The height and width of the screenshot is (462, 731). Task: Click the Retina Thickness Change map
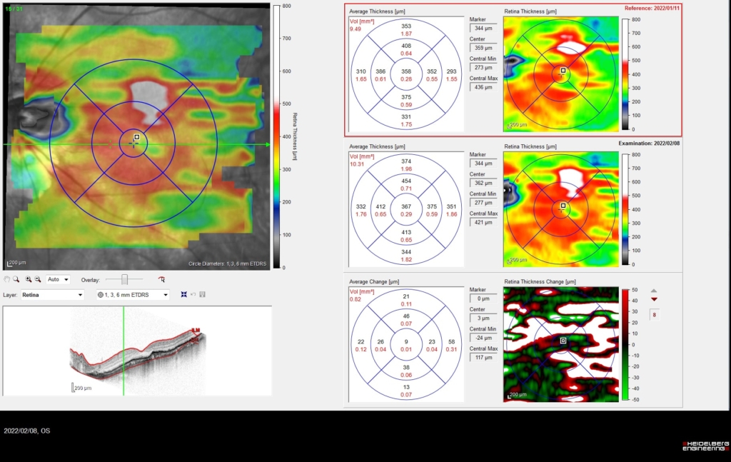pyautogui.click(x=560, y=344)
